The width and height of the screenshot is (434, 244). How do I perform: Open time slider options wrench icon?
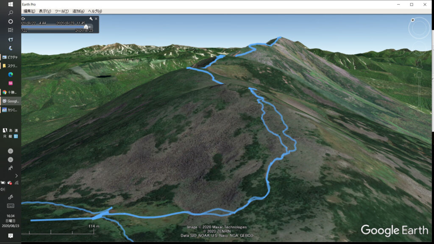click(91, 19)
